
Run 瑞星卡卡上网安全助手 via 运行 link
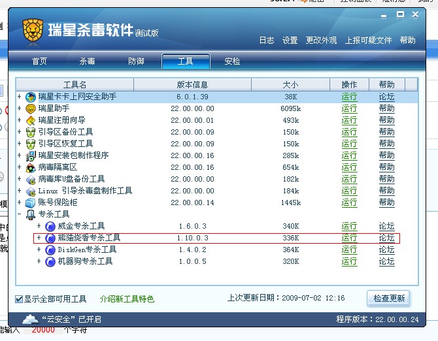[x=349, y=97]
